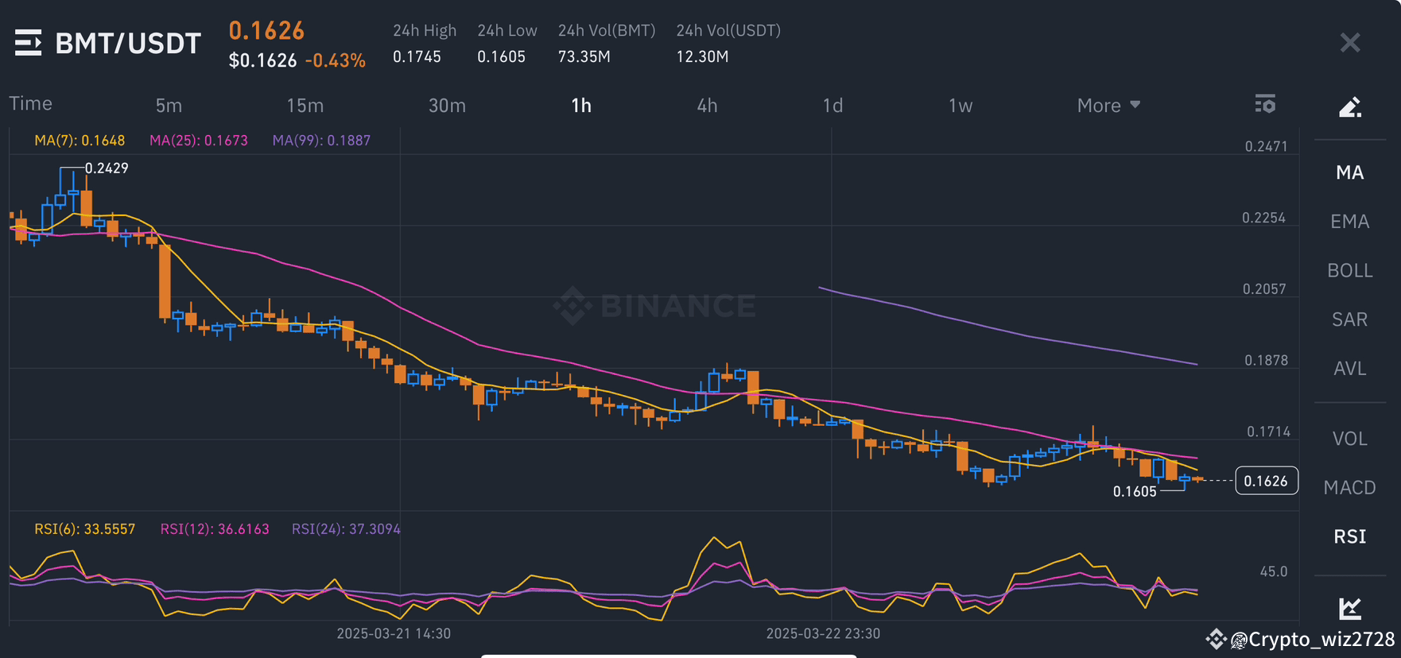
Task: Toggle the RSI sub-indicator
Action: pyautogui.click(x=1350, y=537)
